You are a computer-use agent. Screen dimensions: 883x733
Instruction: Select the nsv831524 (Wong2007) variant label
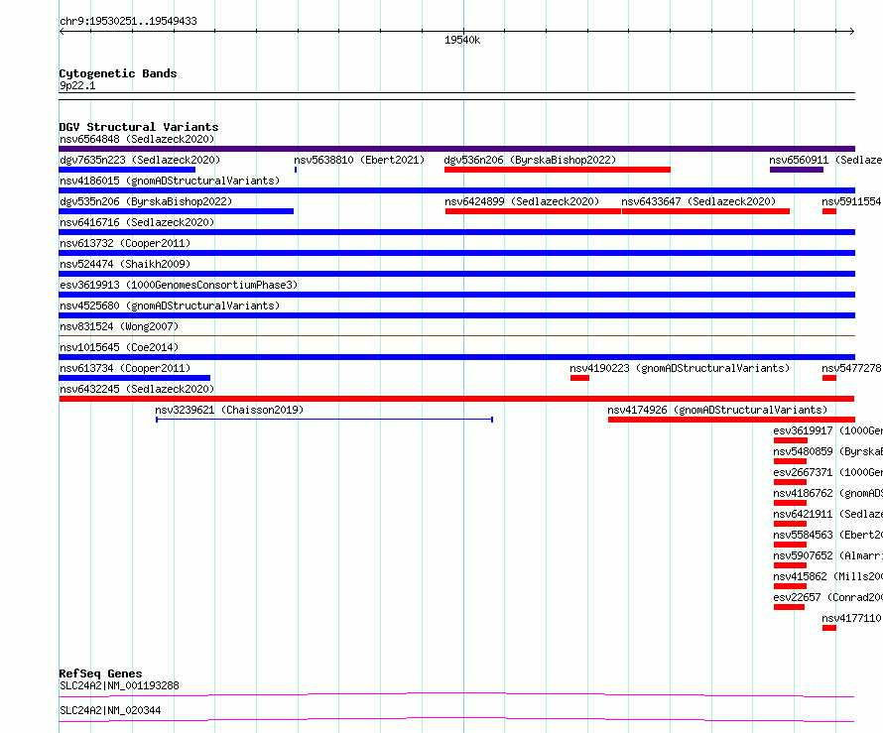pos(119,326)
